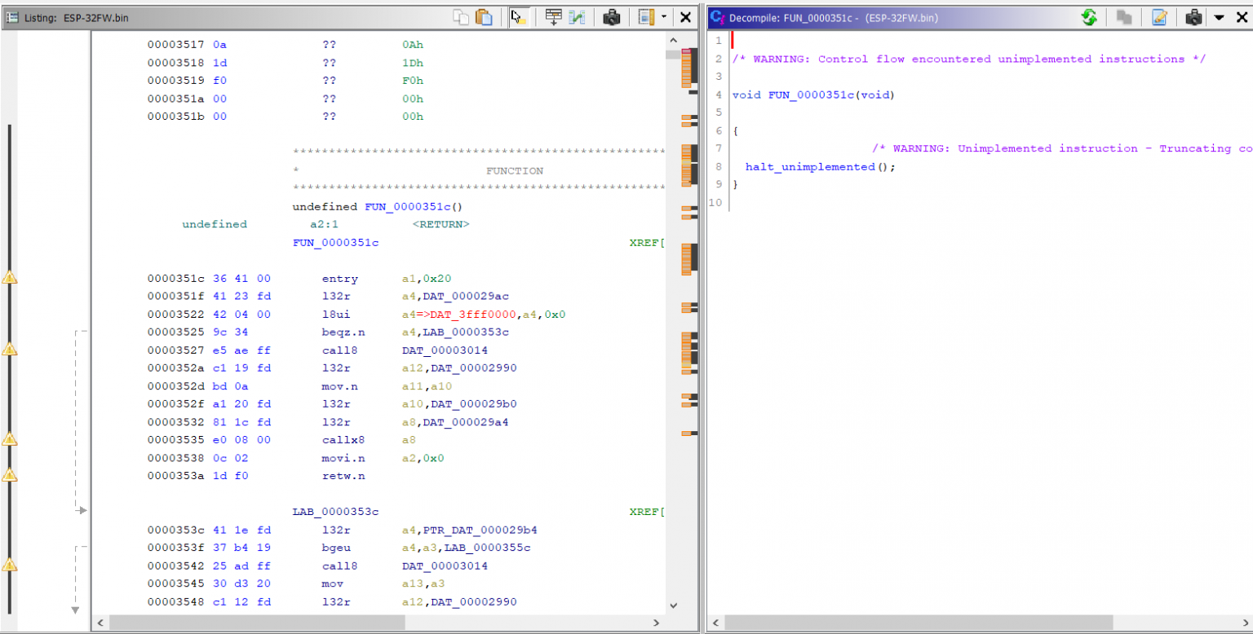1253x634 pixels.
Task: Click halt_unimplemented call in decompiler
Action: click(x=810, y=167)
